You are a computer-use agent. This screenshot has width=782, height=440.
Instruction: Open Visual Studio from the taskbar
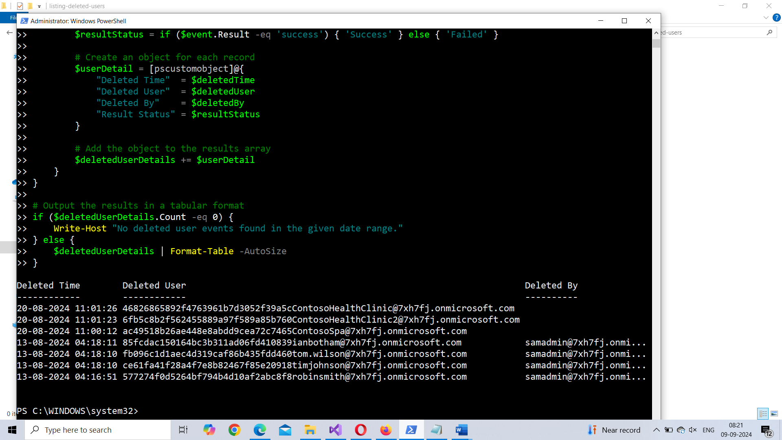(x=336, y=430)
